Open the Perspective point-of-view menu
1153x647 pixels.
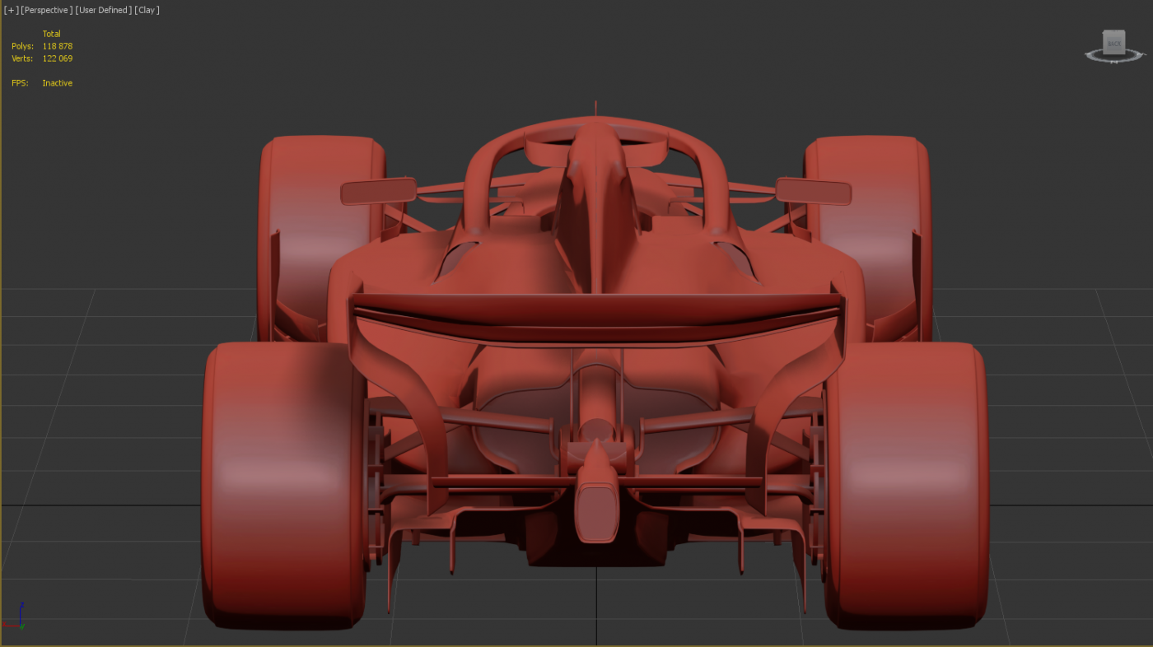point(47,10)
